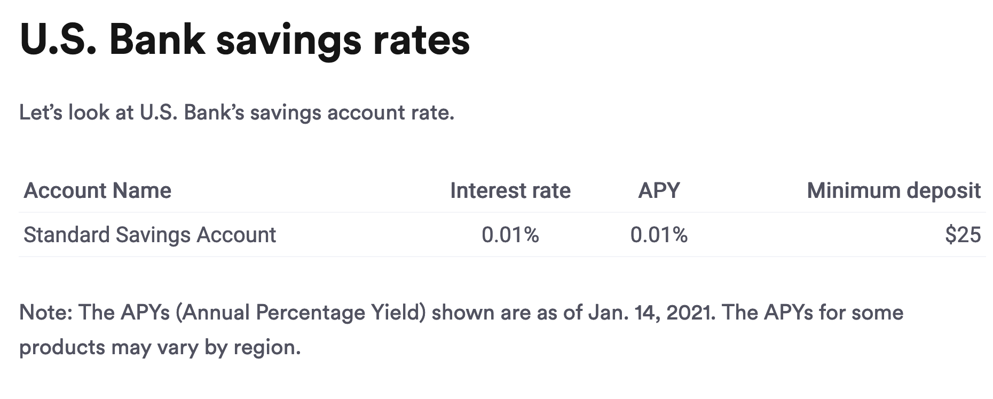Click the "U.S. Bank savings rates" heading
This screenshot has width=993, height=399.
(245, 40)
